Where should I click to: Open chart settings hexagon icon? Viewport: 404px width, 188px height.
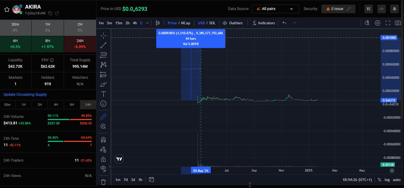click(378, 23)
